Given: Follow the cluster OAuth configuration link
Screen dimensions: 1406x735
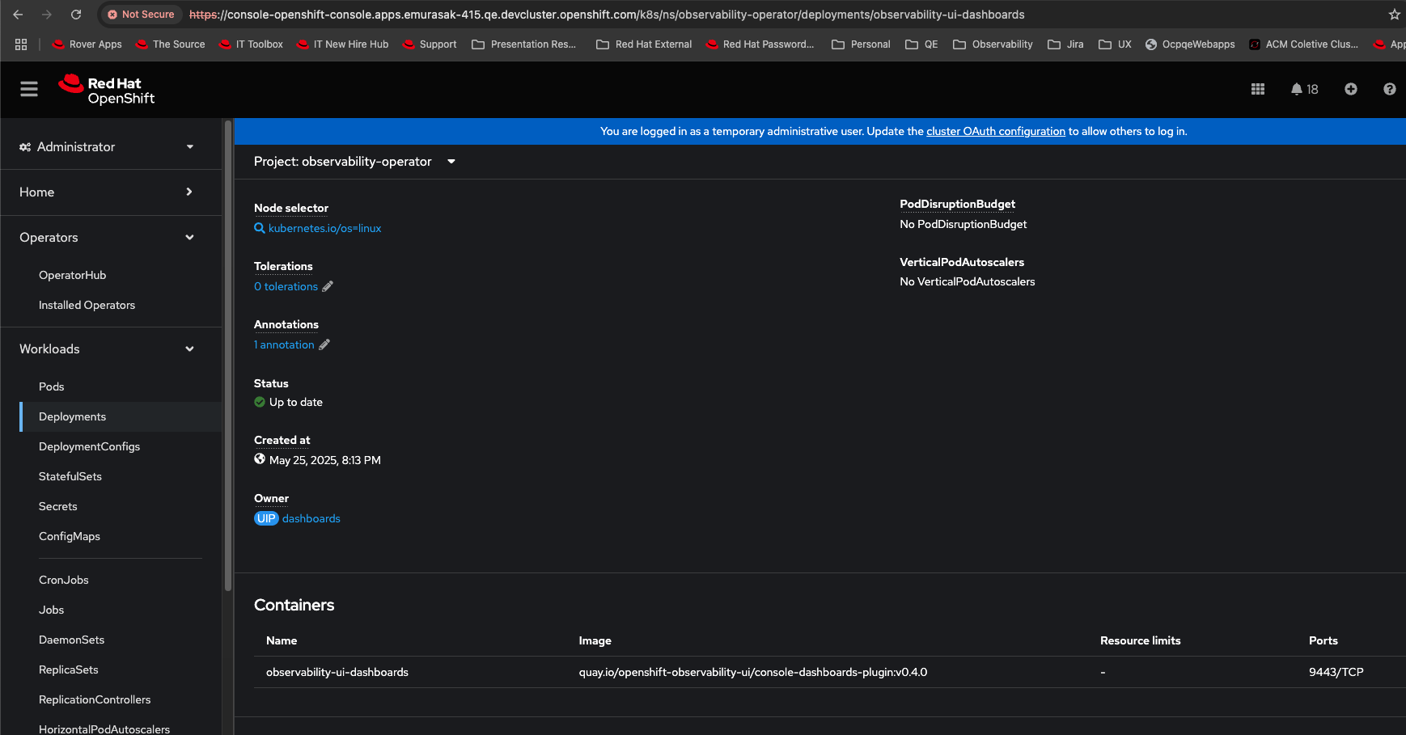Looking at the screenshot, I should 996,131.
